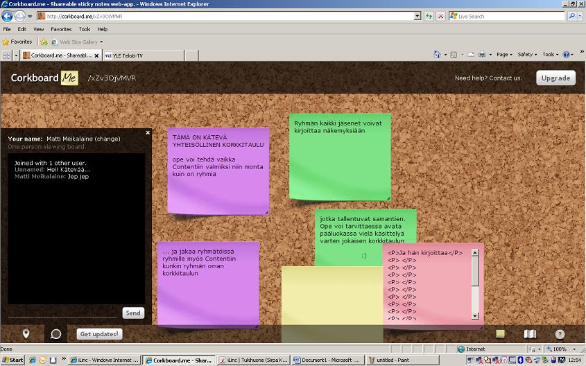Click the Get updates! button
Screen dimensions: 586x366
[99, 333]
